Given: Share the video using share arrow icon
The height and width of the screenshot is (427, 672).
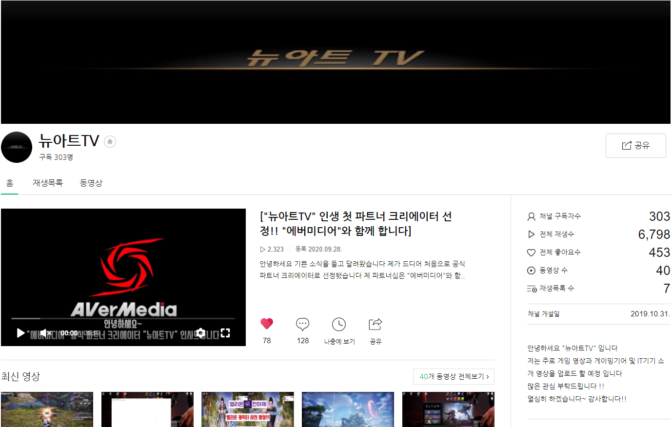Looking at the screenshot, I should pyautogui.click(x=376, y=324).
